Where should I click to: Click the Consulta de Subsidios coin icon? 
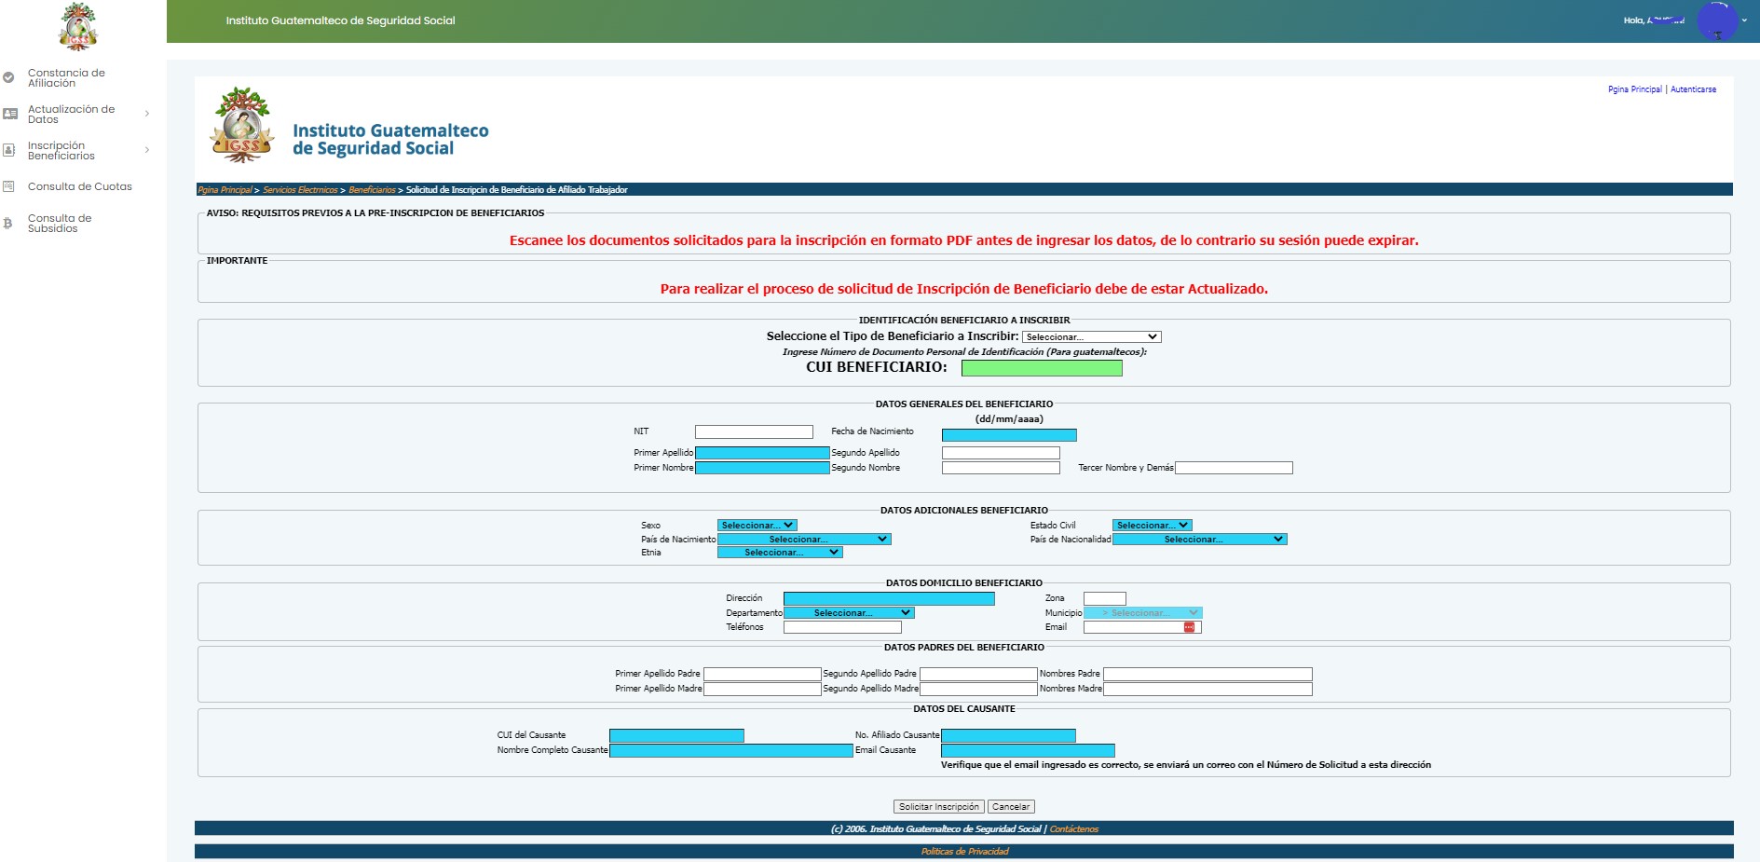click(8, 224)
